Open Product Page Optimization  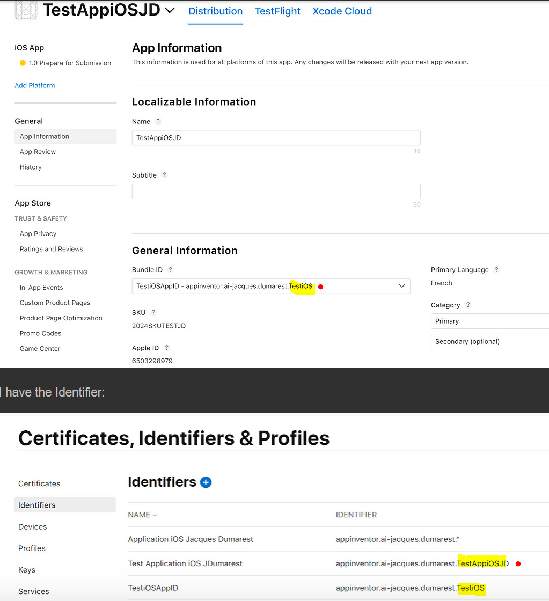61,318
